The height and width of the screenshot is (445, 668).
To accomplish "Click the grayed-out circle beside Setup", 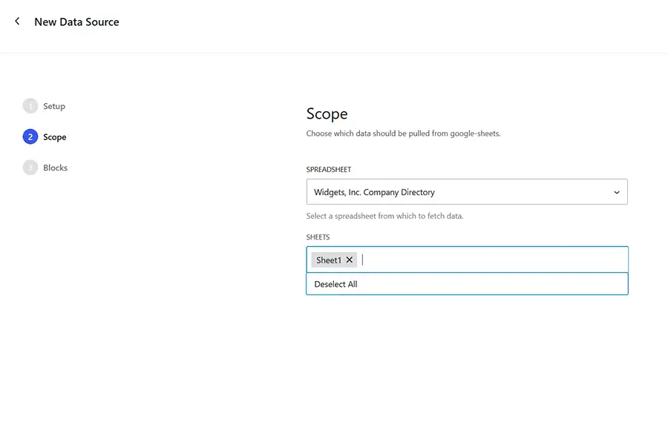I will tap(30, 105).
